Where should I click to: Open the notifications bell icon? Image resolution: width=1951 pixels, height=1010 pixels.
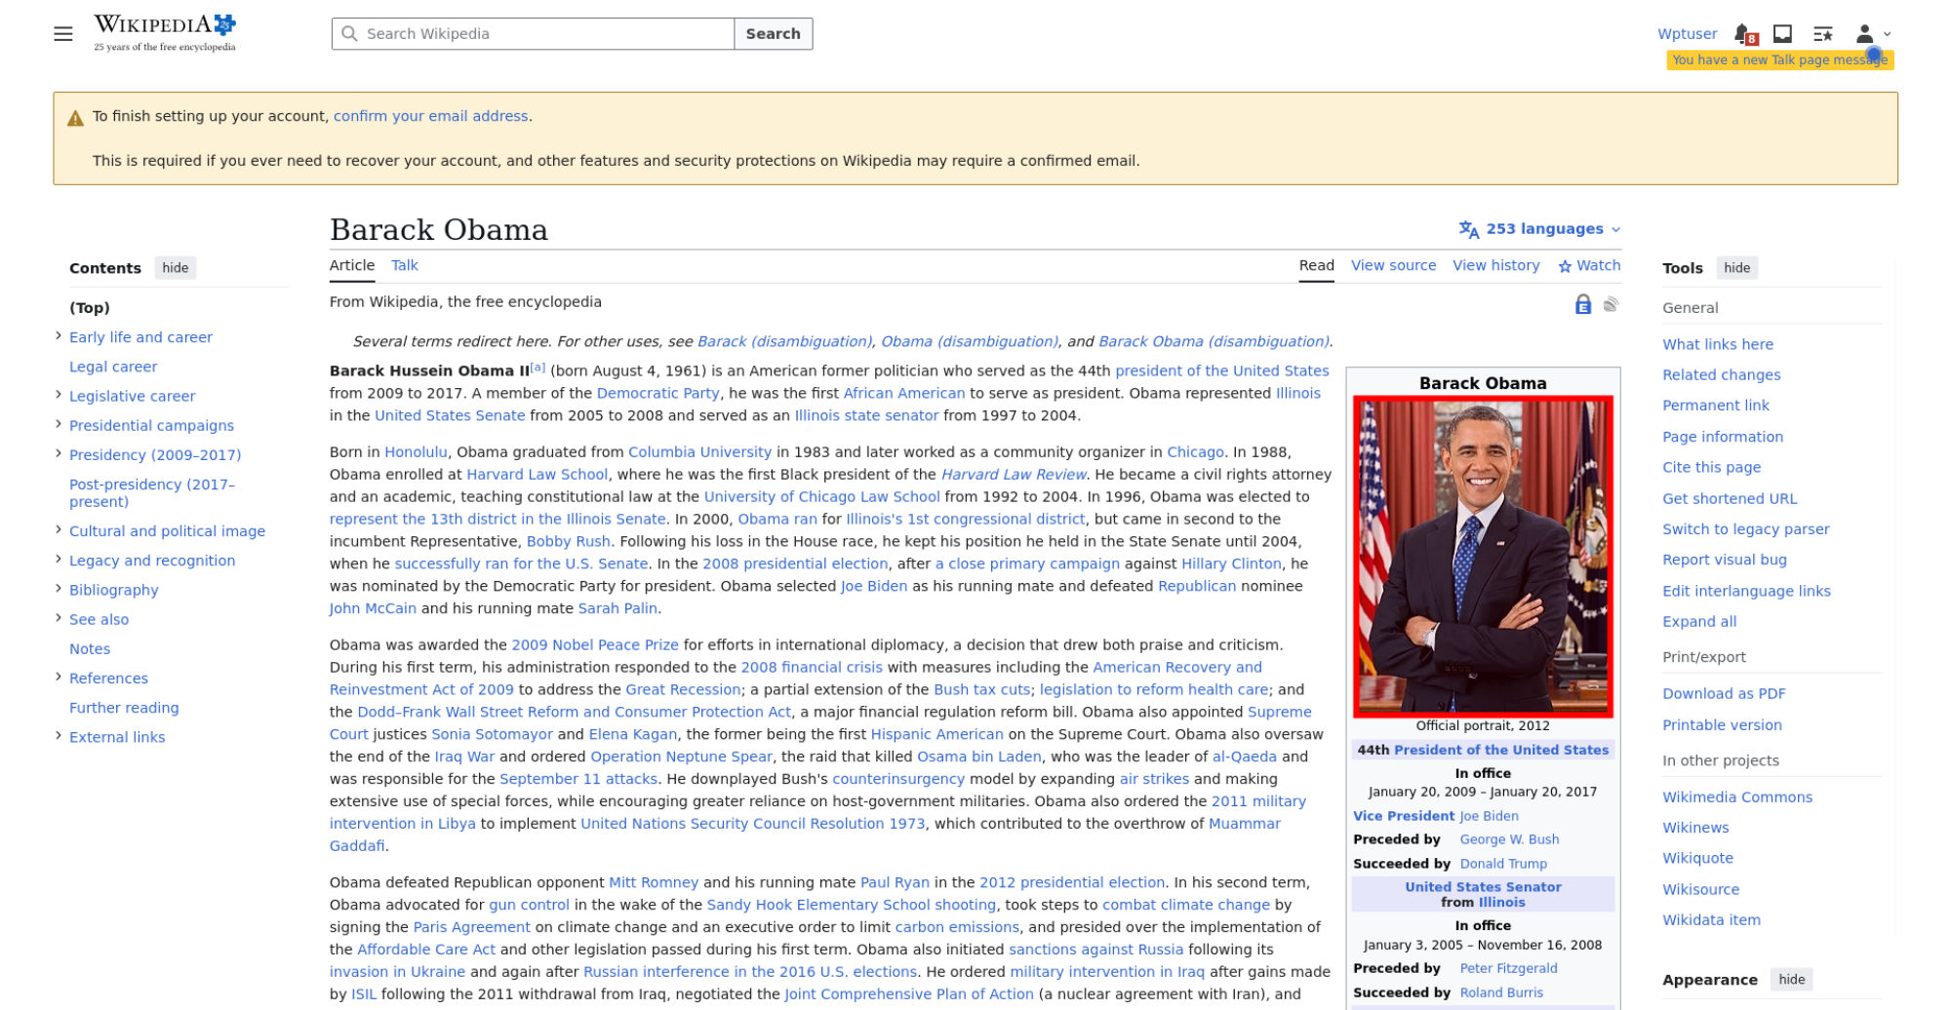1744,34
